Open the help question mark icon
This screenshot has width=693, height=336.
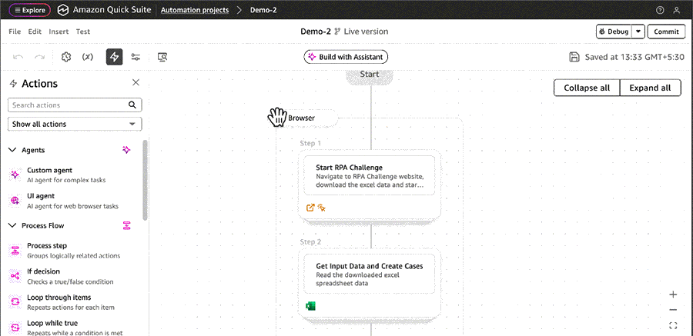[x=660, y=10]
